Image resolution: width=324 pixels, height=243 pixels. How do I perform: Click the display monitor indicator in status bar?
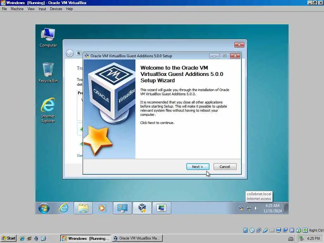[278, 230]
